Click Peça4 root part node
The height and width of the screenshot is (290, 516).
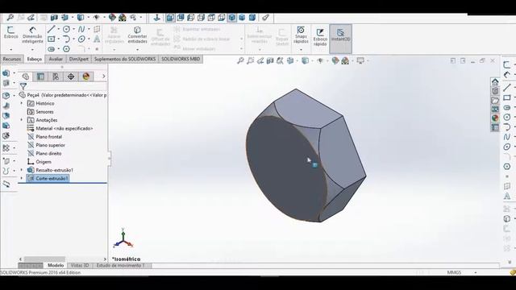tap(66, 95)
